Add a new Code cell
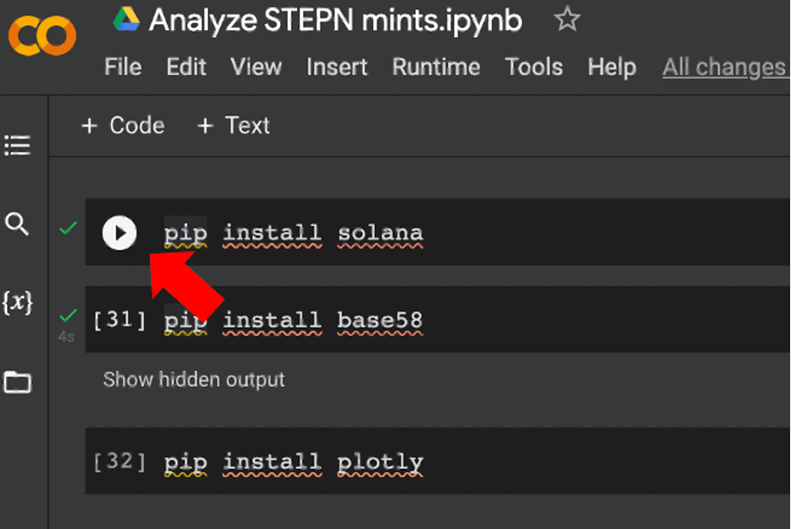This screenshot has width=791, height=529. click(x=123, y=126)
